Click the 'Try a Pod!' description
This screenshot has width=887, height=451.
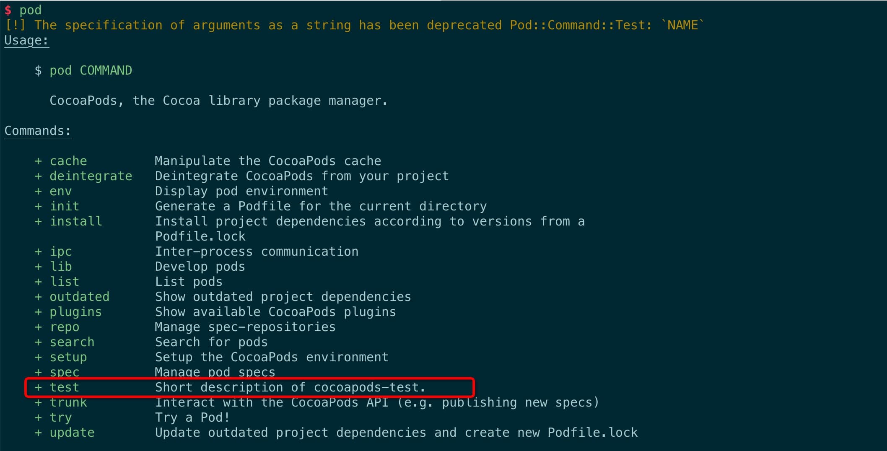[x=192, y=417]
